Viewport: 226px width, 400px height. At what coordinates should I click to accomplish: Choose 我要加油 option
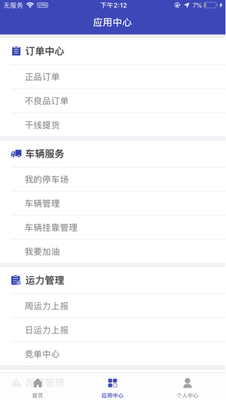click(118, 252)
